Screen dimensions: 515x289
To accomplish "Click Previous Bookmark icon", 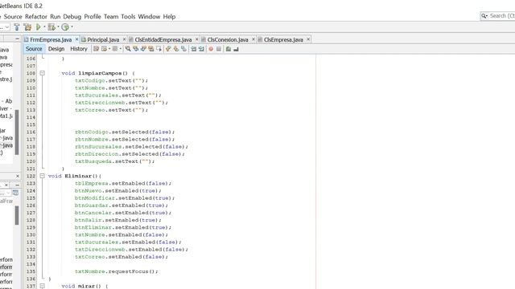I will point(168,49).
